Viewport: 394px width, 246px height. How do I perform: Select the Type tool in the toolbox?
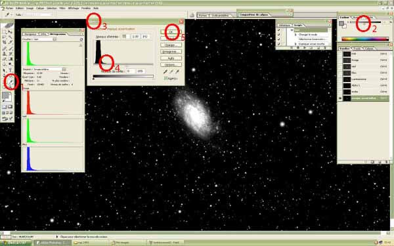11,70
